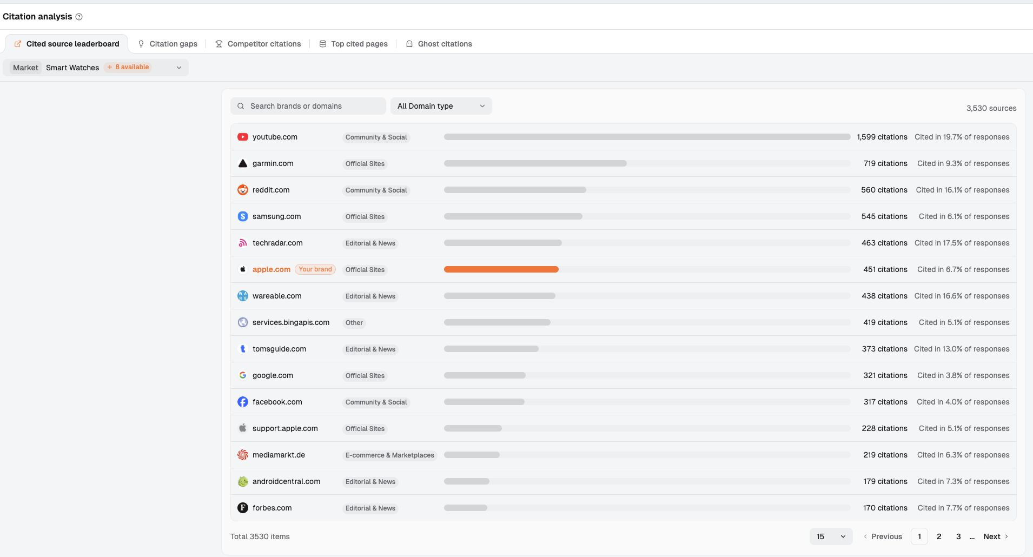1033x557 pixels.
Task: Click the 8 available badge
Action: (x=128, y=68)
